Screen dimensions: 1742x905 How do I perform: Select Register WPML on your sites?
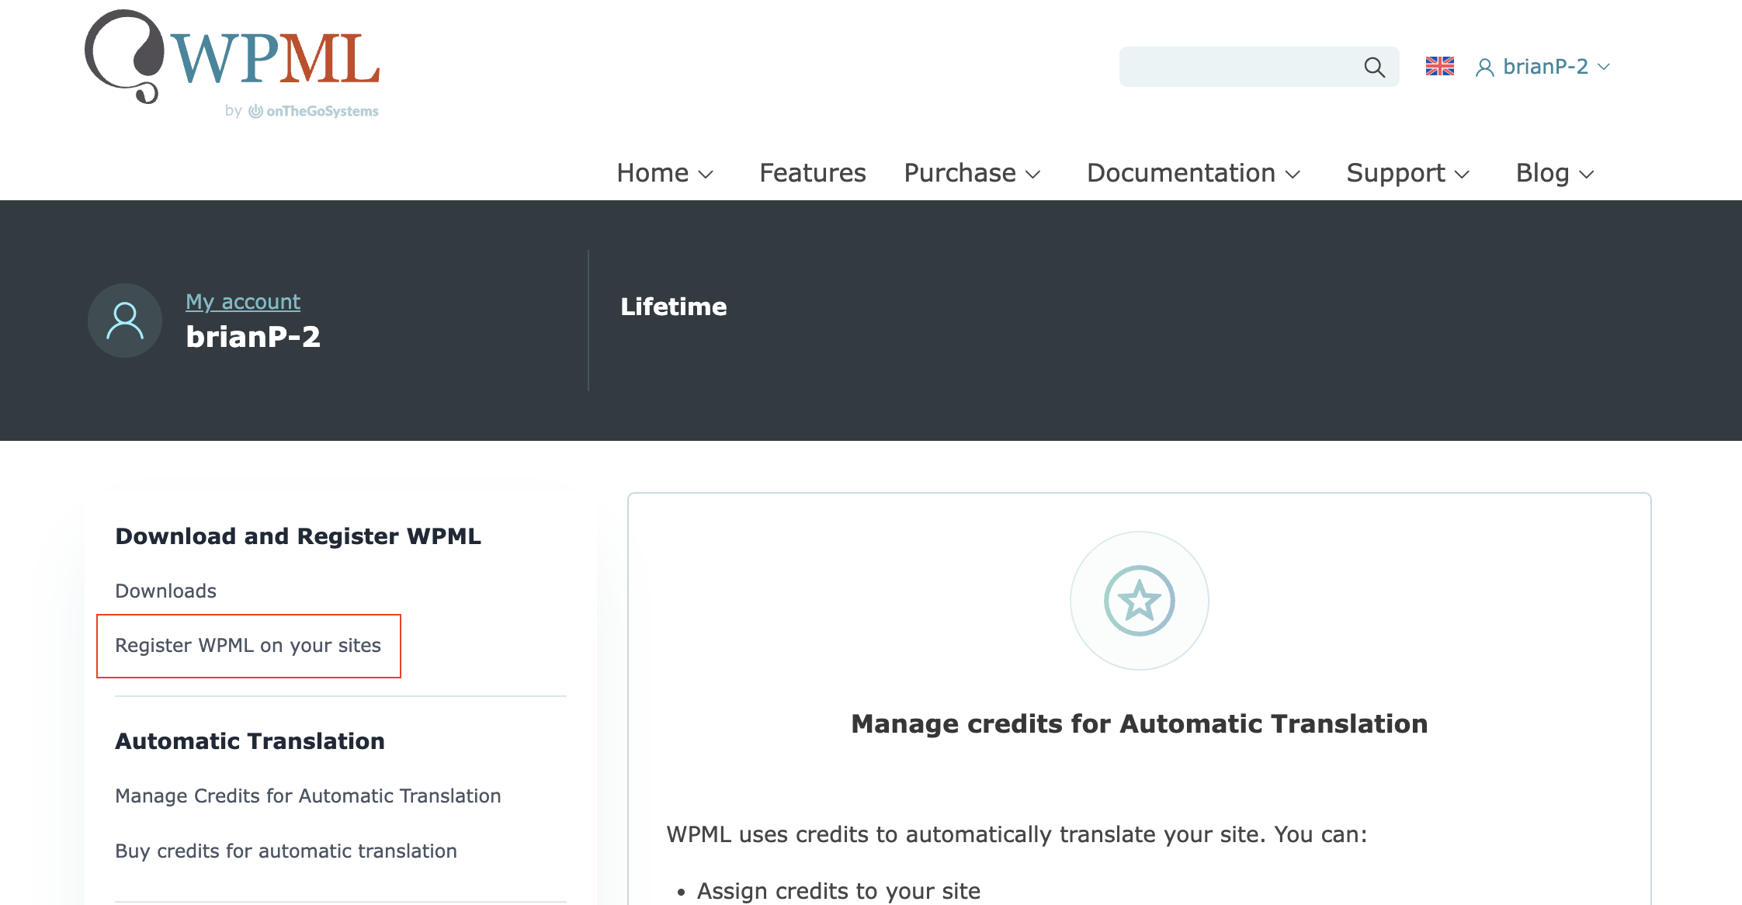click(248, 646)
